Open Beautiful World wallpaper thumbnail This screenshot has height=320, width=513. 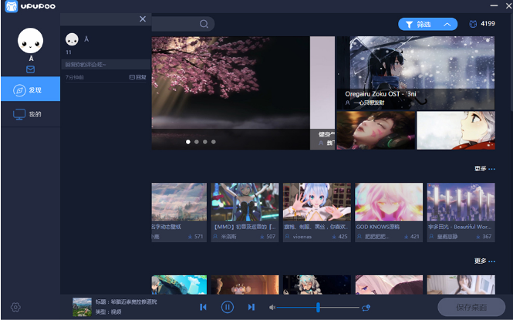[x=461, y=202]
